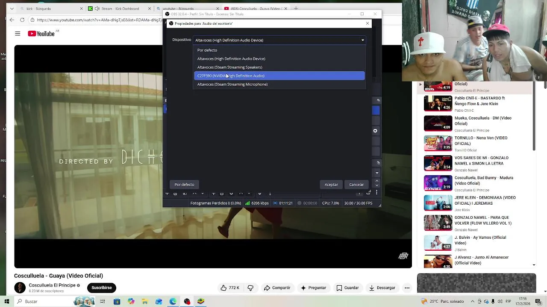Choose Altavoces (Steam Streaming Microphone) option
547x307 pixels.
279,84
